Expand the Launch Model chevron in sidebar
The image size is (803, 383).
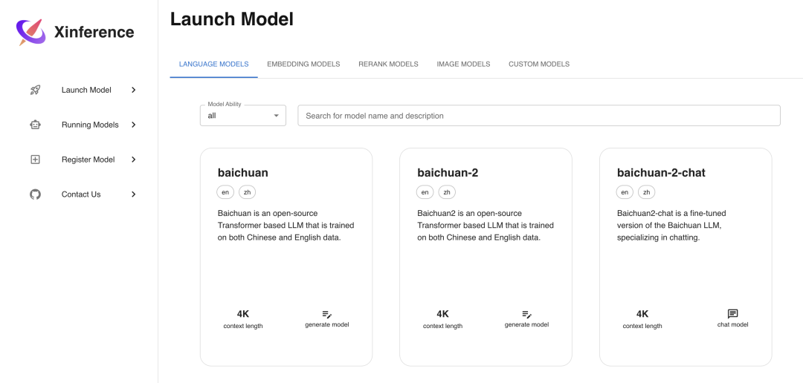tap(134, 90)
